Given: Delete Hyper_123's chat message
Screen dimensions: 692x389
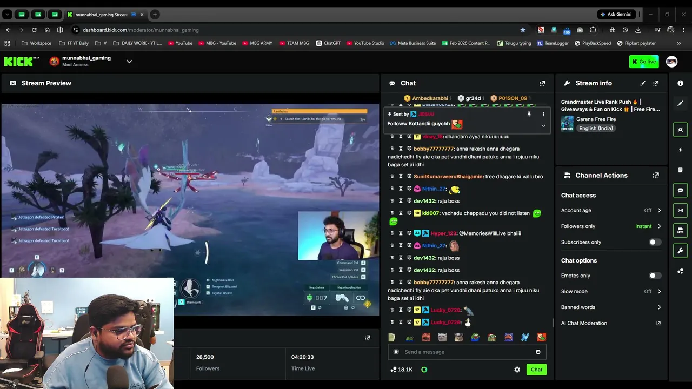Looking at the screenshot, I should click(392, 233).
